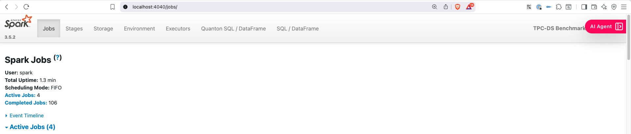Screen dimensions: 631x134
Task: Switch to the Stages tab
Action: (74, 29)
